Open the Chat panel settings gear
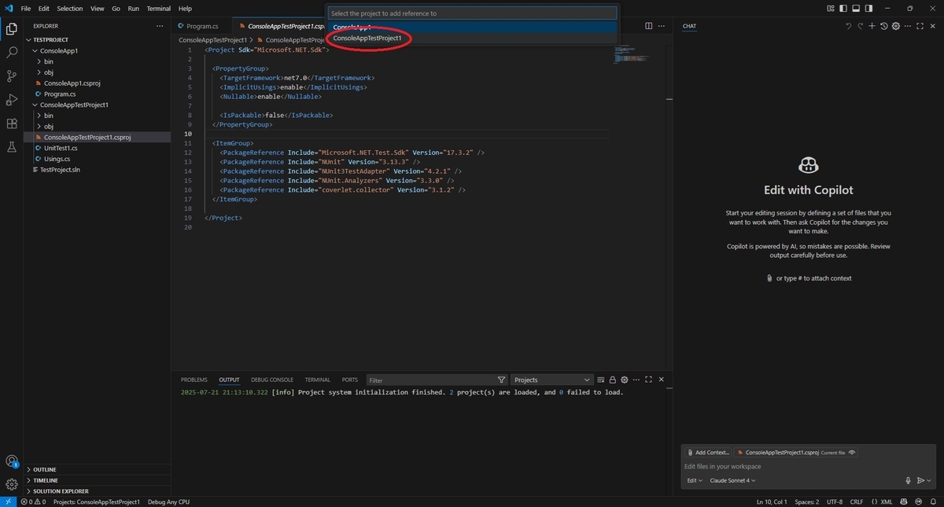 [x=897, y=26]
